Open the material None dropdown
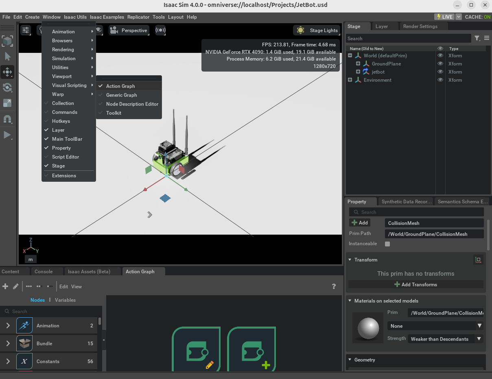Screen dimensions: 492x379 point(435,326)
